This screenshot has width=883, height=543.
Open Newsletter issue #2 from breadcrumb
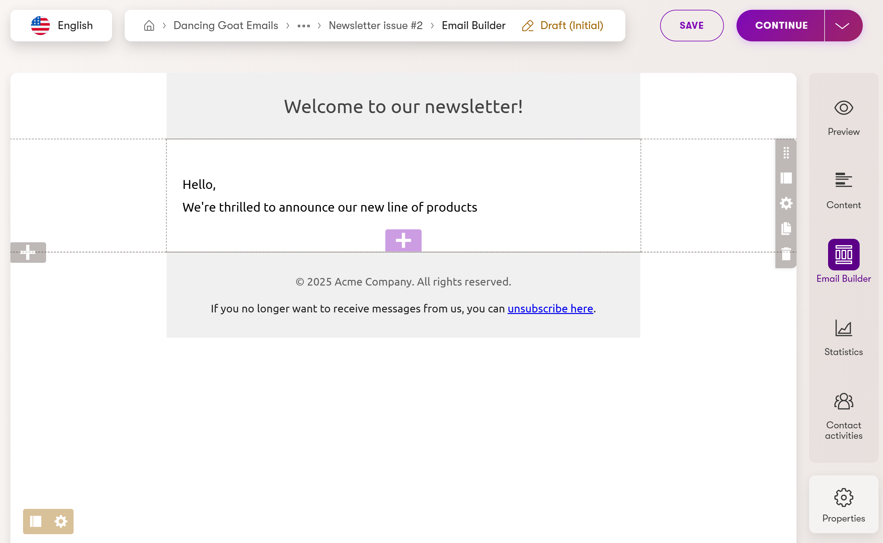click(375, 25)
